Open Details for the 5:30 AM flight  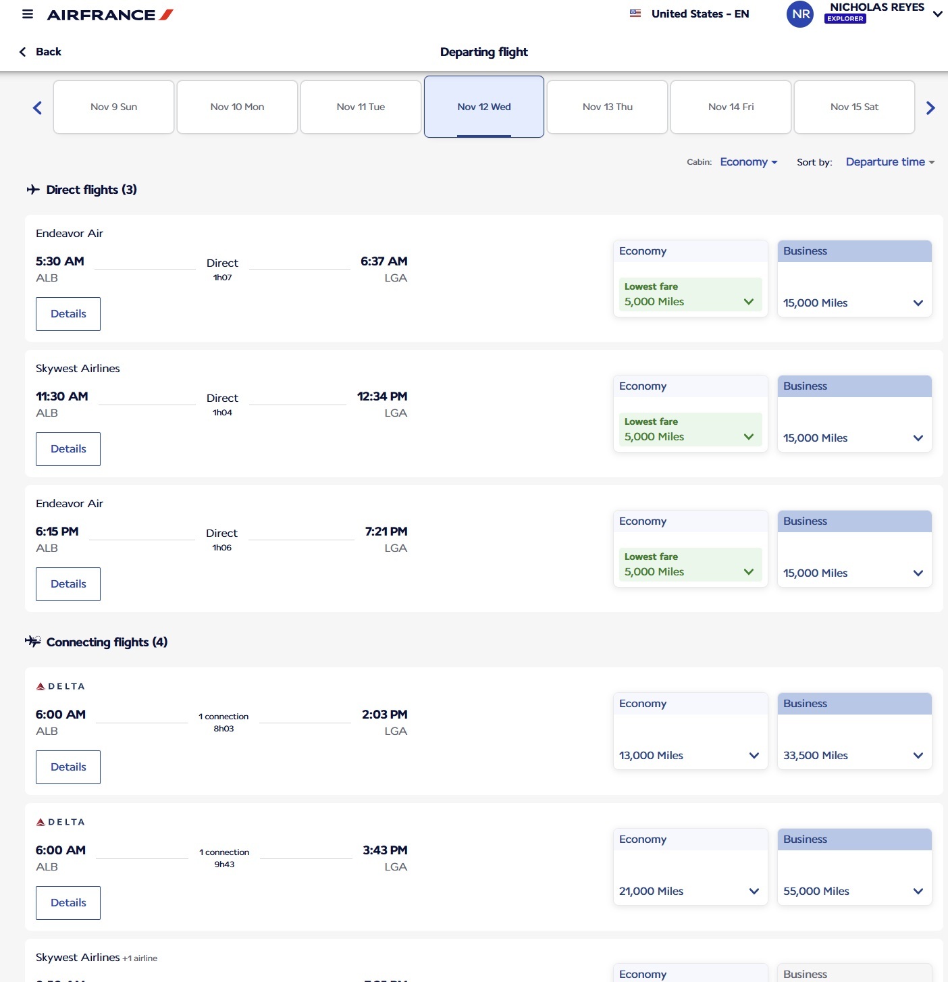(x=68, y=314)
